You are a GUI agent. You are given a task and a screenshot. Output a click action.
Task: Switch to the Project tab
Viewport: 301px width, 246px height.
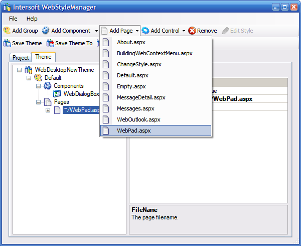pyautogui.click(x=21, y=58)
